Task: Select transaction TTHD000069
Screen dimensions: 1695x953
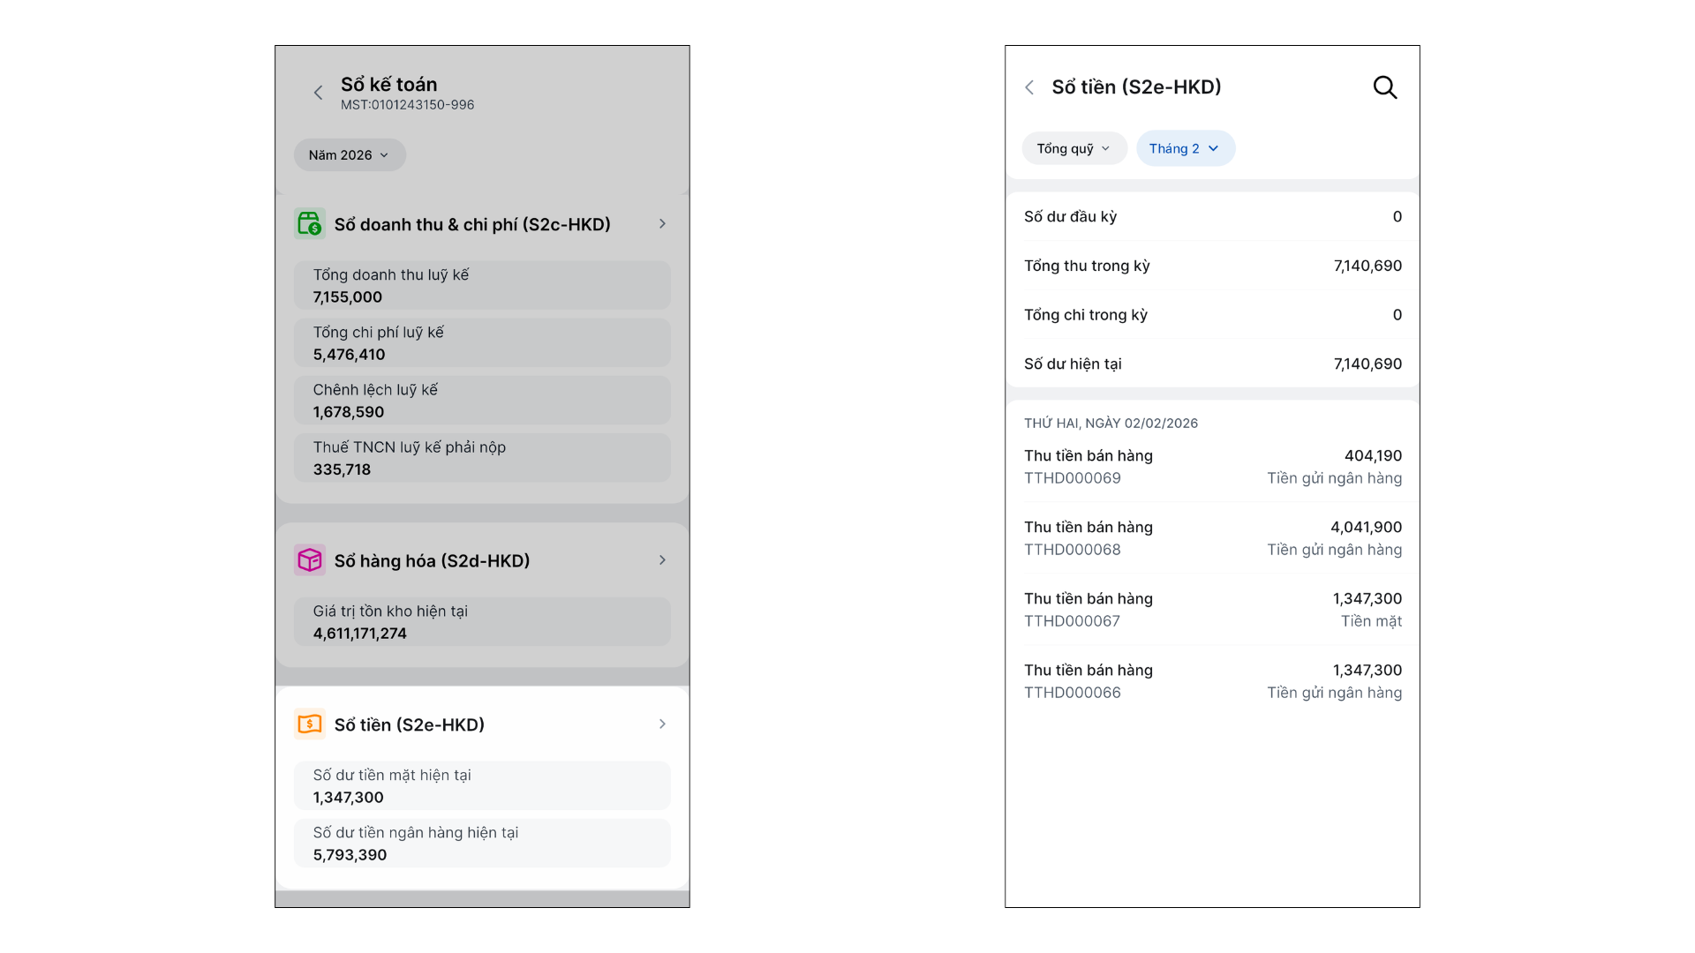Action: coord(1212,467)
